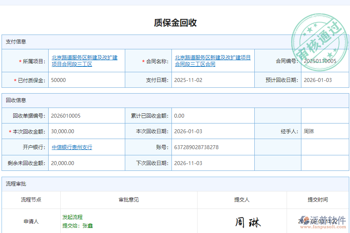Open the contract link next to 合同名称
Viewport: 350px width, 233px height.
click(213, 61)
